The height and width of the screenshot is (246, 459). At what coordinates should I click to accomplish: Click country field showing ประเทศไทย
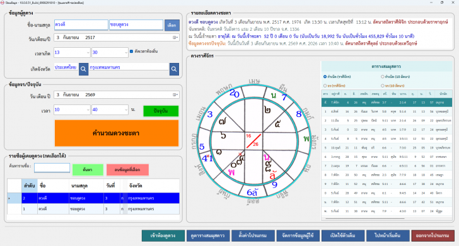(x=66, y=67)
